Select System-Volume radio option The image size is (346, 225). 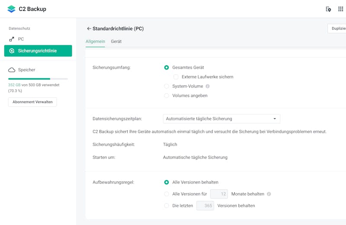[x=167, y=86]
